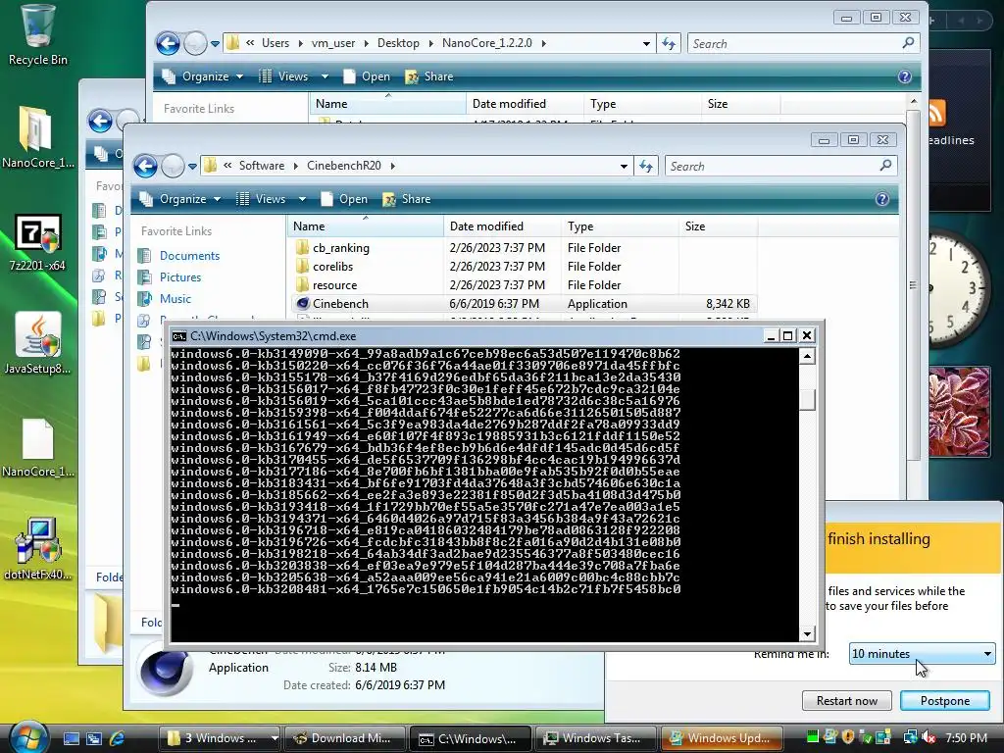
Task: Open Music favorite link
Action: pos(176,299)
